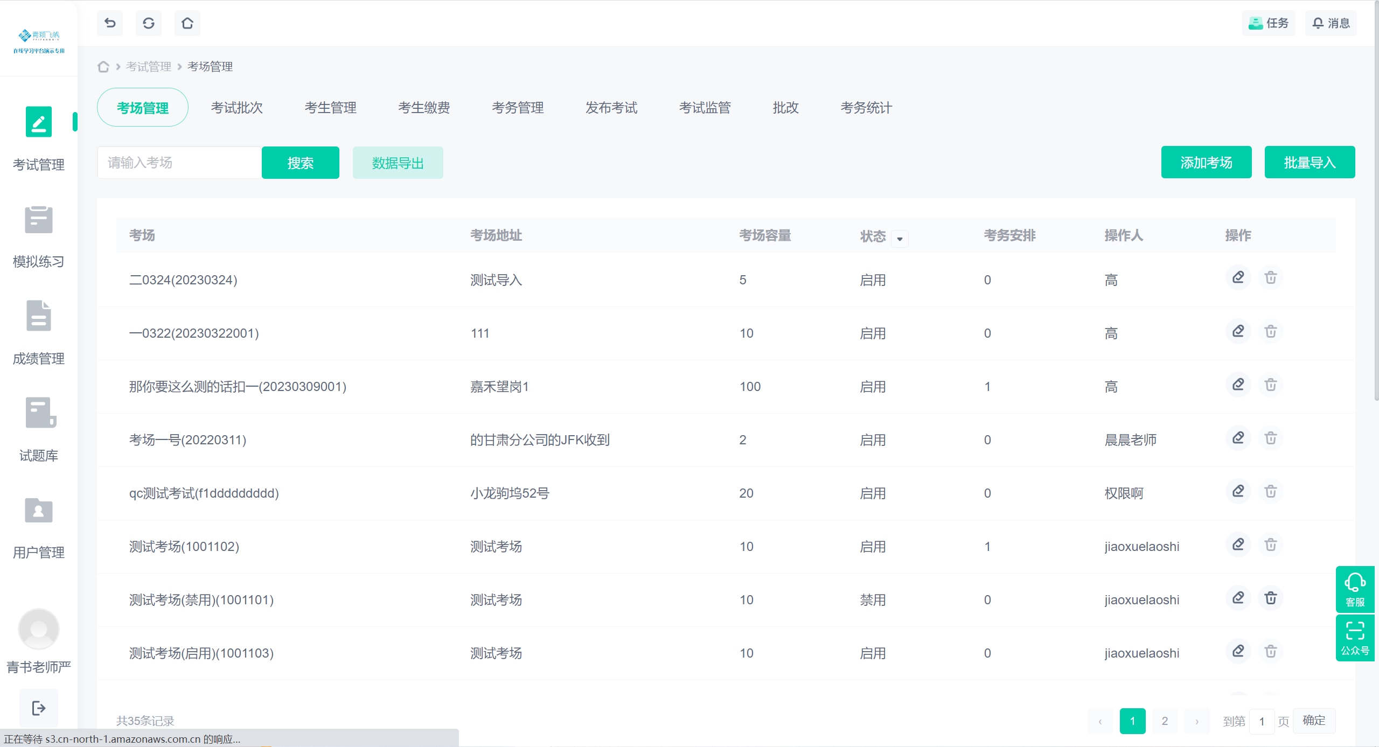Open 用户管理 in the sidebar
Screen dimensions: 1379x747
39,527
